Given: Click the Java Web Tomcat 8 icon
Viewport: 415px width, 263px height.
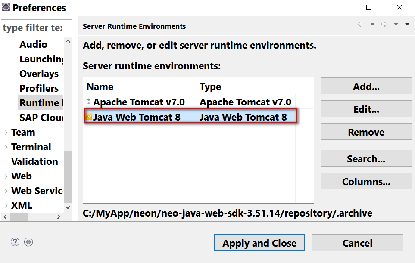Looking at the screenshot, I should coord(89,116).
